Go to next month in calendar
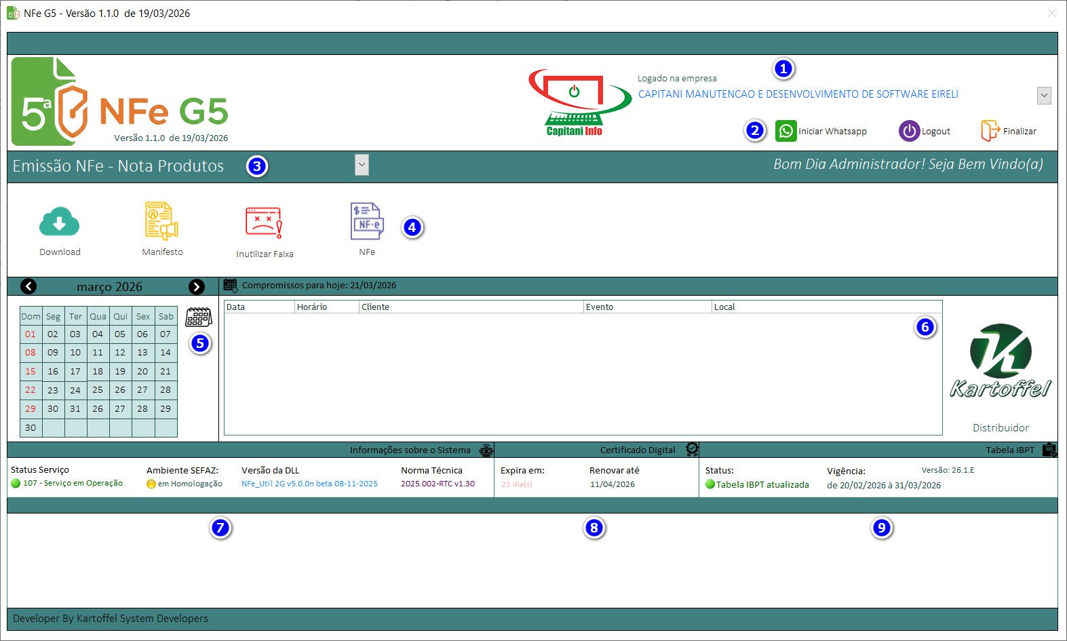Image resolution: width=1067 pixels, height=641 pixels. (197, 287)
